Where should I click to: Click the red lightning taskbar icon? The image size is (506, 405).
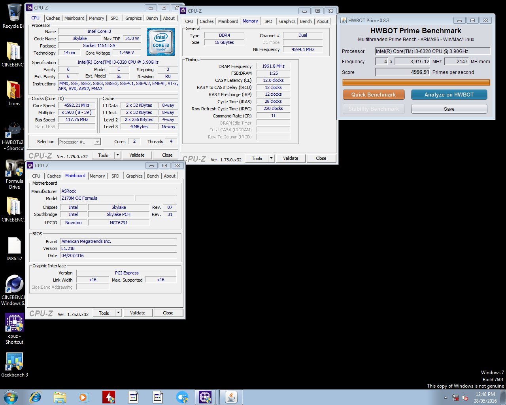tap(109, 397)
